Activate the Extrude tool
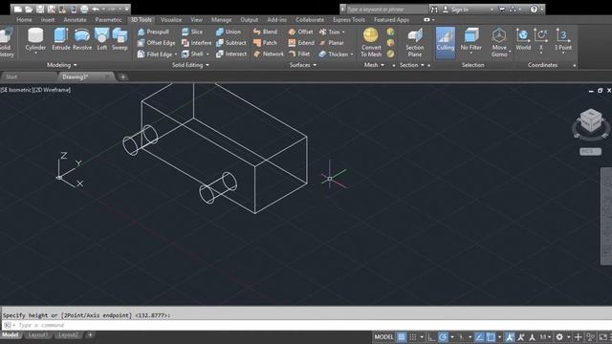Screen dimensions: 612x344 pos(61,40)
